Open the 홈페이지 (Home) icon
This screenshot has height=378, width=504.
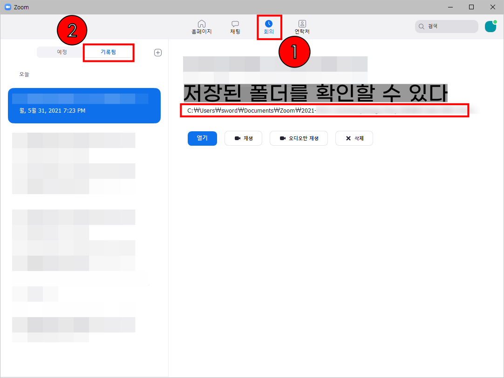pyautogui.click(x=201, y=26)
